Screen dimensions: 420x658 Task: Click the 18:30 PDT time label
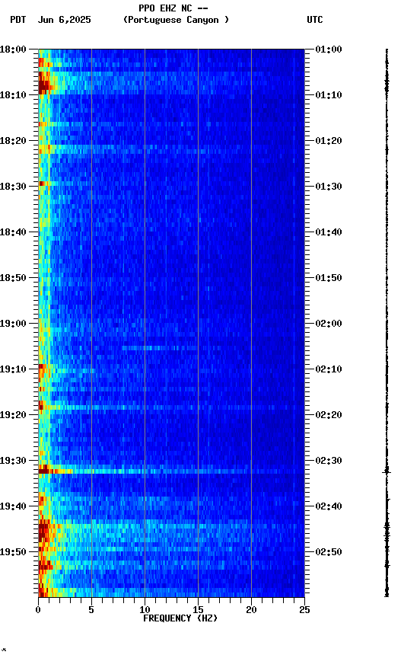tap(13, 187)
